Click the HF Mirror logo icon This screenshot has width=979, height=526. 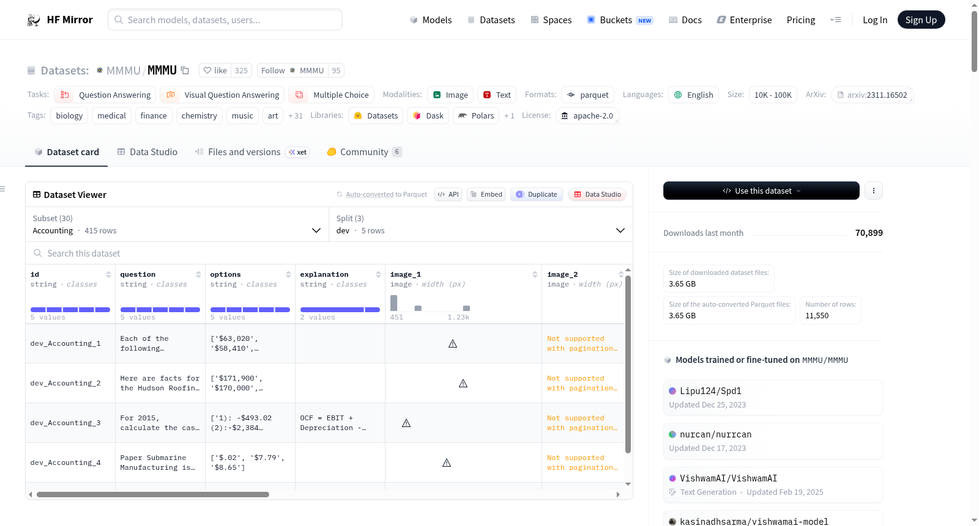pos(34,20)
